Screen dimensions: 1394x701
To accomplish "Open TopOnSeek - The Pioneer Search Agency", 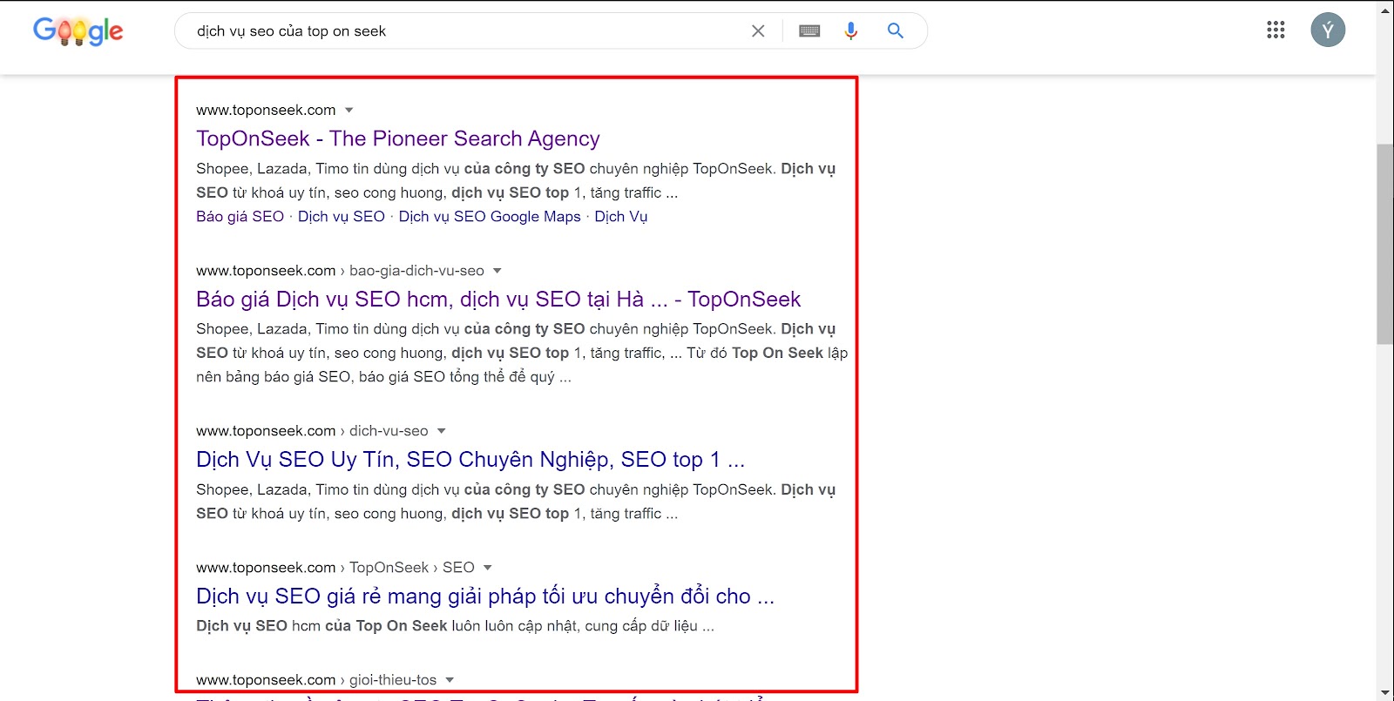I will [397, 138].
